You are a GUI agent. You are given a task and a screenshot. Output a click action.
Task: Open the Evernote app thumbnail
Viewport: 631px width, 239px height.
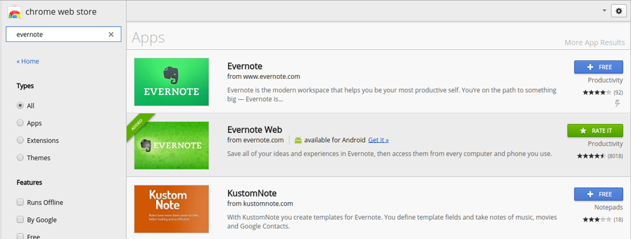[171, 82]
